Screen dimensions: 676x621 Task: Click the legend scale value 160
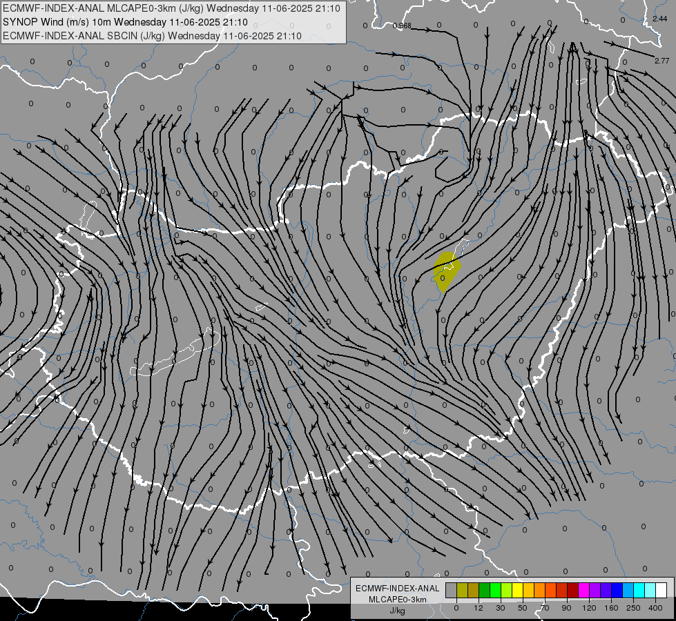(611, 608)
